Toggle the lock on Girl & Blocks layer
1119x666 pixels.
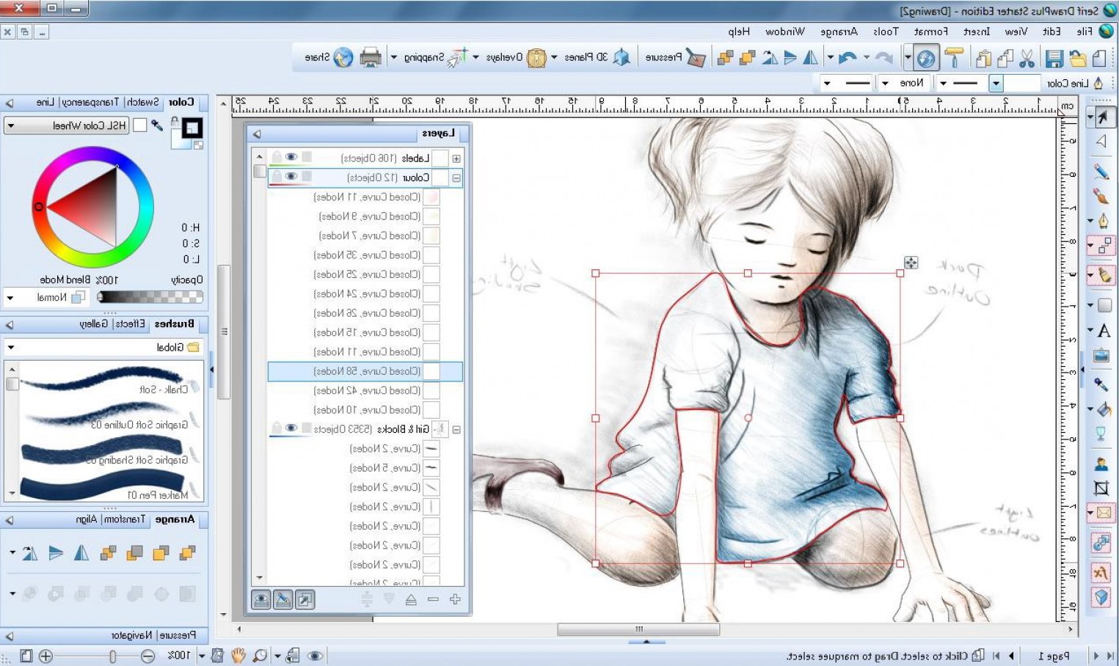click(x=277, y=428)
